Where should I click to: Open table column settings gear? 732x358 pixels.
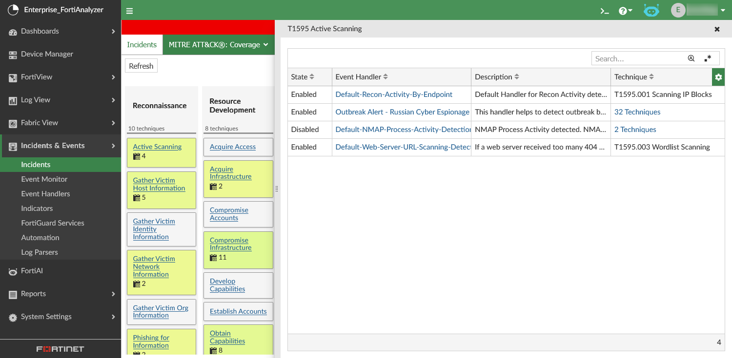tap(718, 77)
